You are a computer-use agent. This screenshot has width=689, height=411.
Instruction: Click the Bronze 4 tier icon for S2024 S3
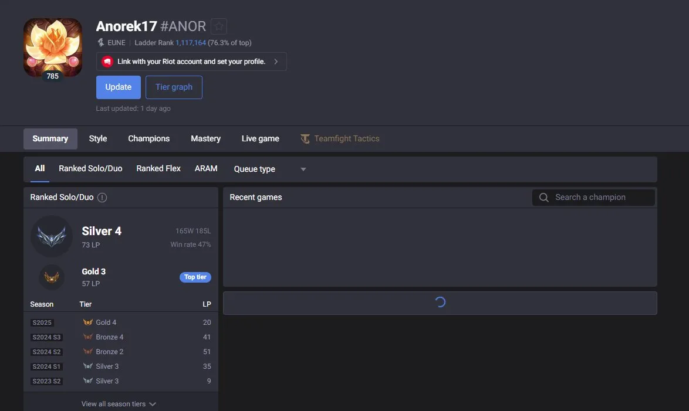point(88,337)
